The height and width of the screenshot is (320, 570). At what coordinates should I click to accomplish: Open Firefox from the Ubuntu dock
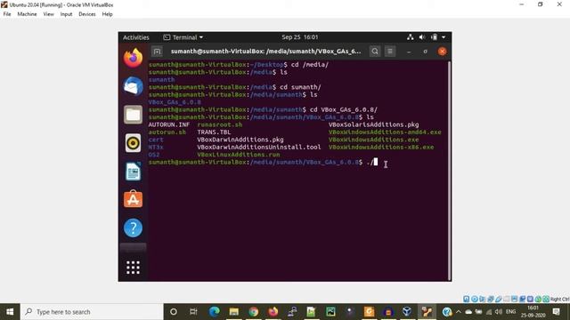click(x=133, y=58)
